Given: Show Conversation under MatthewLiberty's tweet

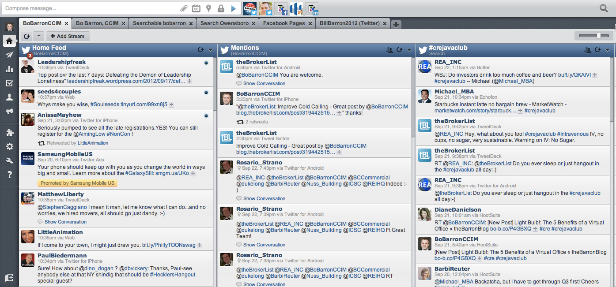Looking at the screenshot, I should coord(65,222).
